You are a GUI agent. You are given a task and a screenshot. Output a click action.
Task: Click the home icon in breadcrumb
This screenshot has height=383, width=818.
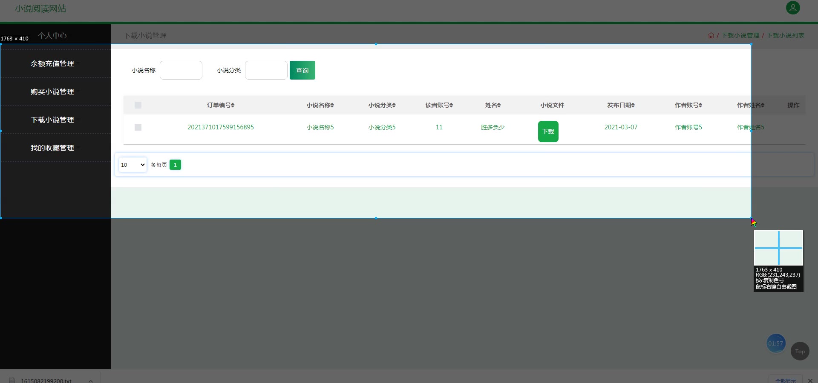click(x=711, y=35)
